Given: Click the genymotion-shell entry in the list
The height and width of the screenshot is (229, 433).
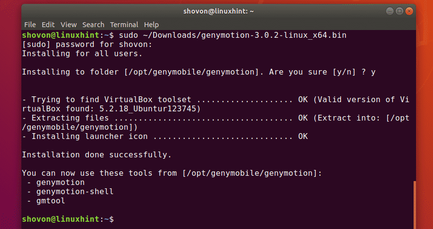Looking at the screenshot, I should coord(73,192).
